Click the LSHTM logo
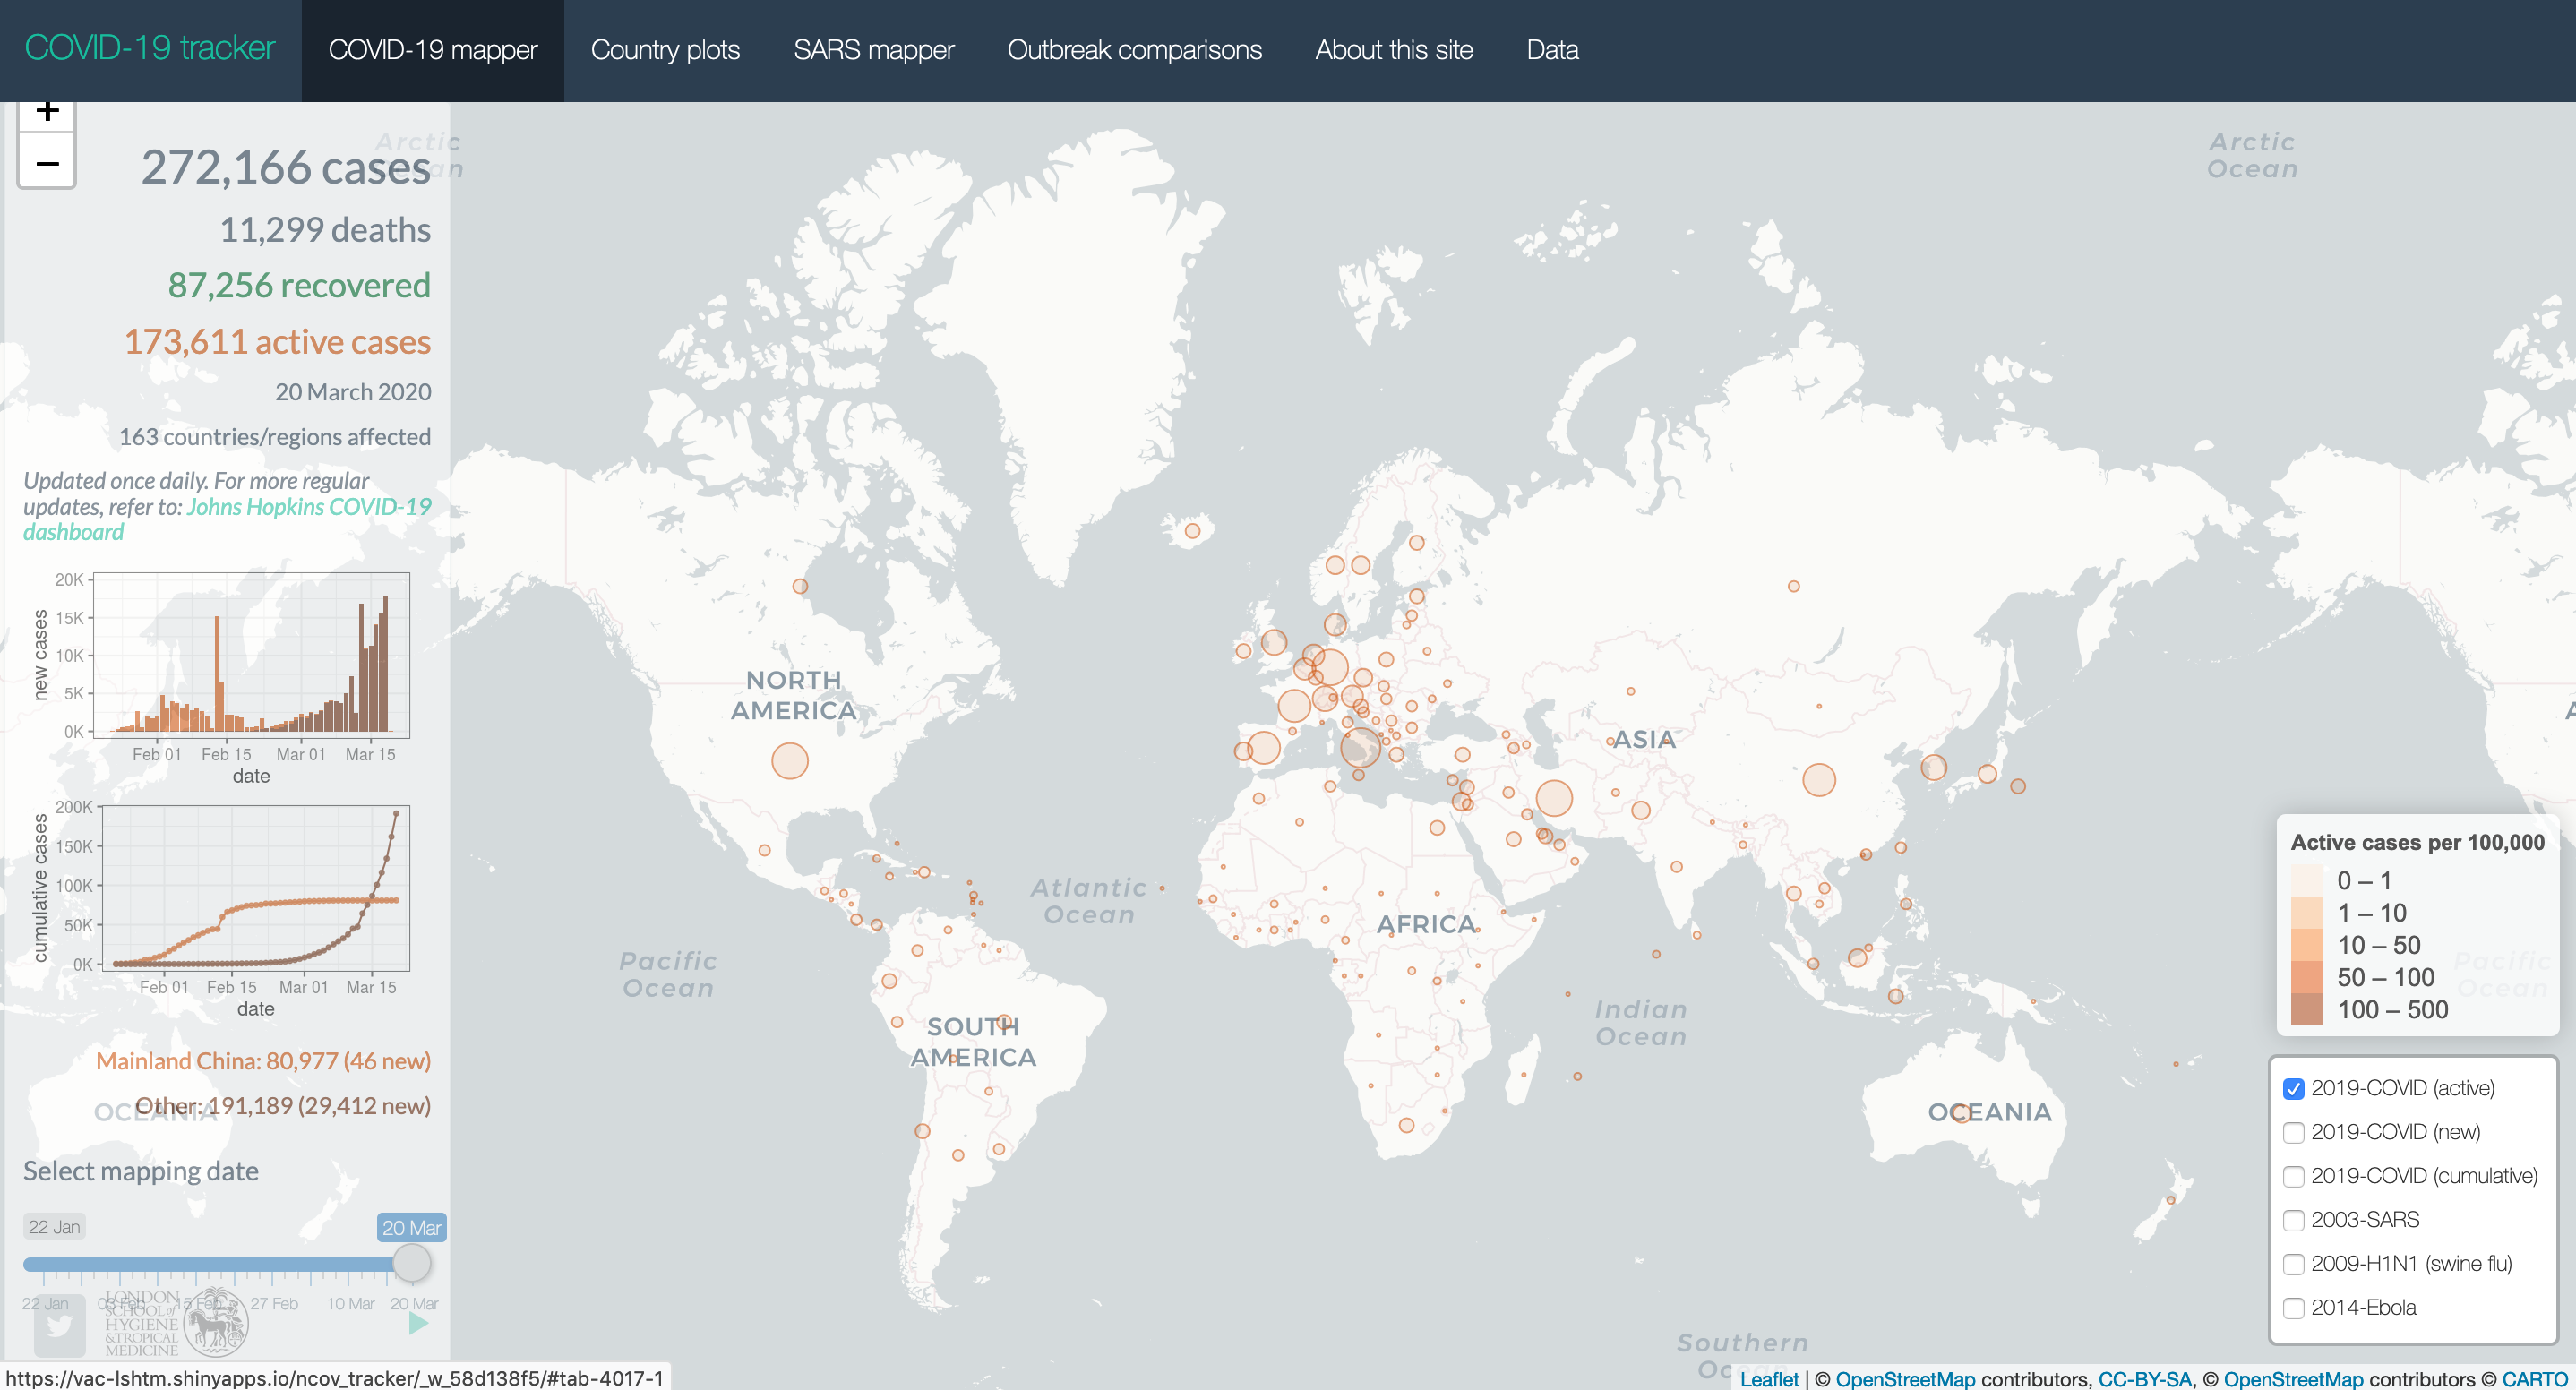The image size is (2576, 1390). coord(176,1322)
